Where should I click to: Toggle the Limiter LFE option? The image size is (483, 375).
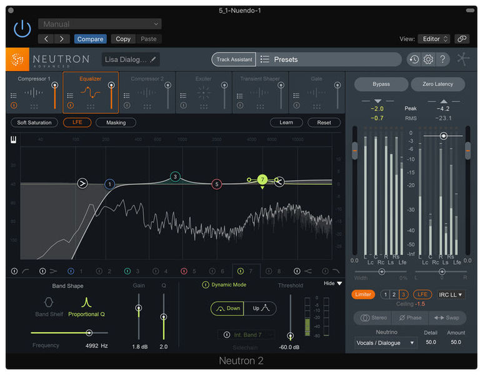click(x=422, y=294)
